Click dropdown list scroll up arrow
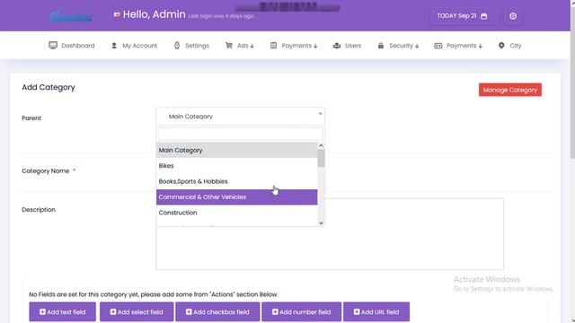This screenshot has height=323, width=575. [x=322, y=145]
